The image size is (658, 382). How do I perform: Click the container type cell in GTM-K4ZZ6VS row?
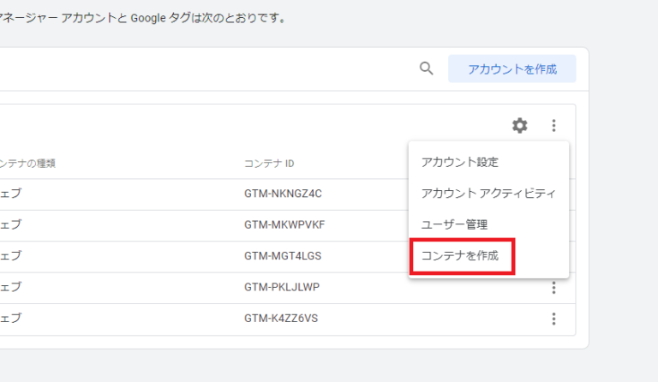coord(12,319)
